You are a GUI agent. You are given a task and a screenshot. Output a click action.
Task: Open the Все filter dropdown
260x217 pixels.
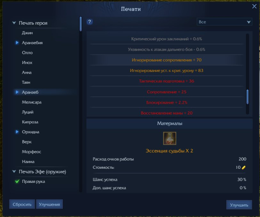(x=224, y=22)
